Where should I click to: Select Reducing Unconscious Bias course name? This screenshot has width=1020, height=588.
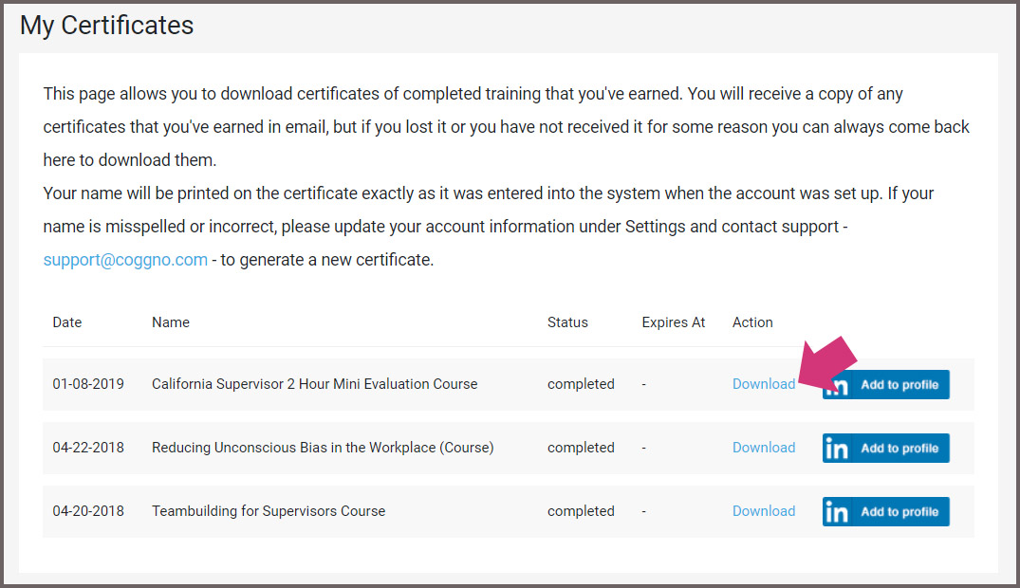point(323,448)
